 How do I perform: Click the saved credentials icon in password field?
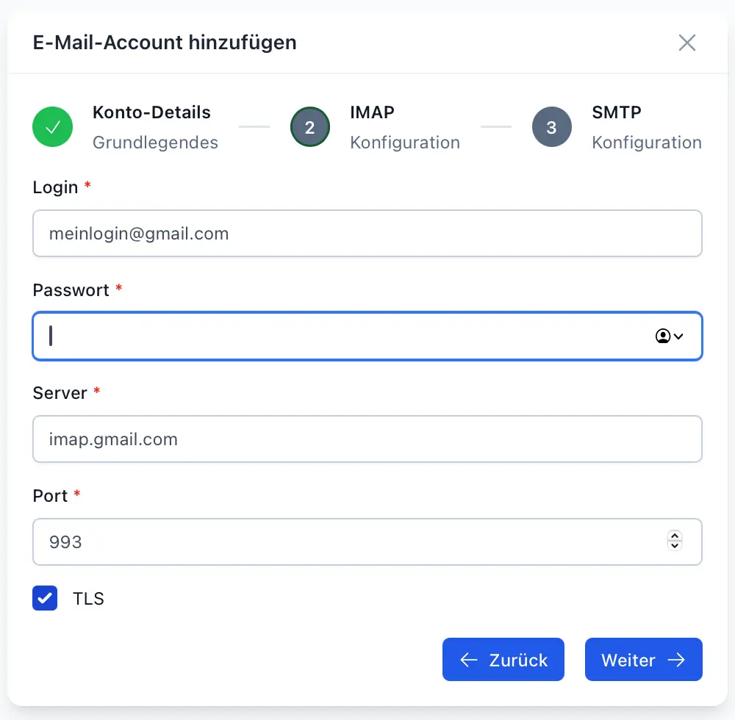(x=661, y=336)
